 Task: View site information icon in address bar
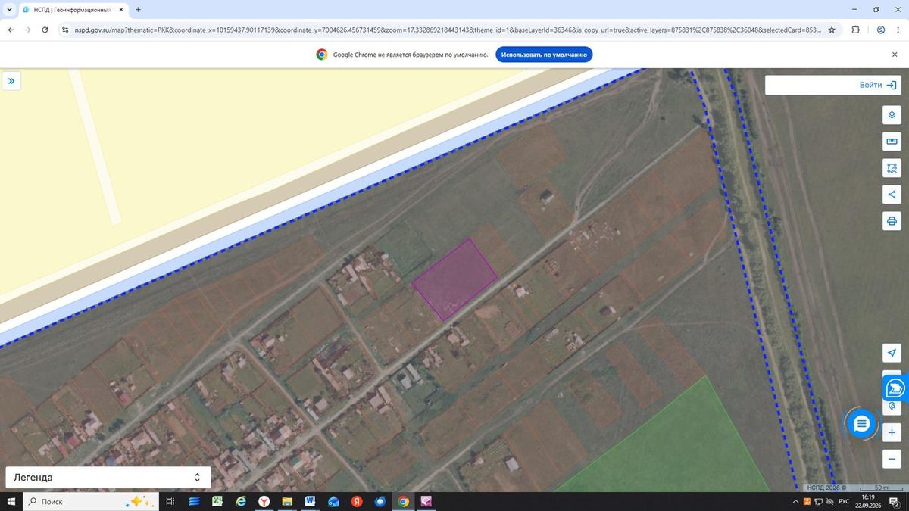point(64,30)
